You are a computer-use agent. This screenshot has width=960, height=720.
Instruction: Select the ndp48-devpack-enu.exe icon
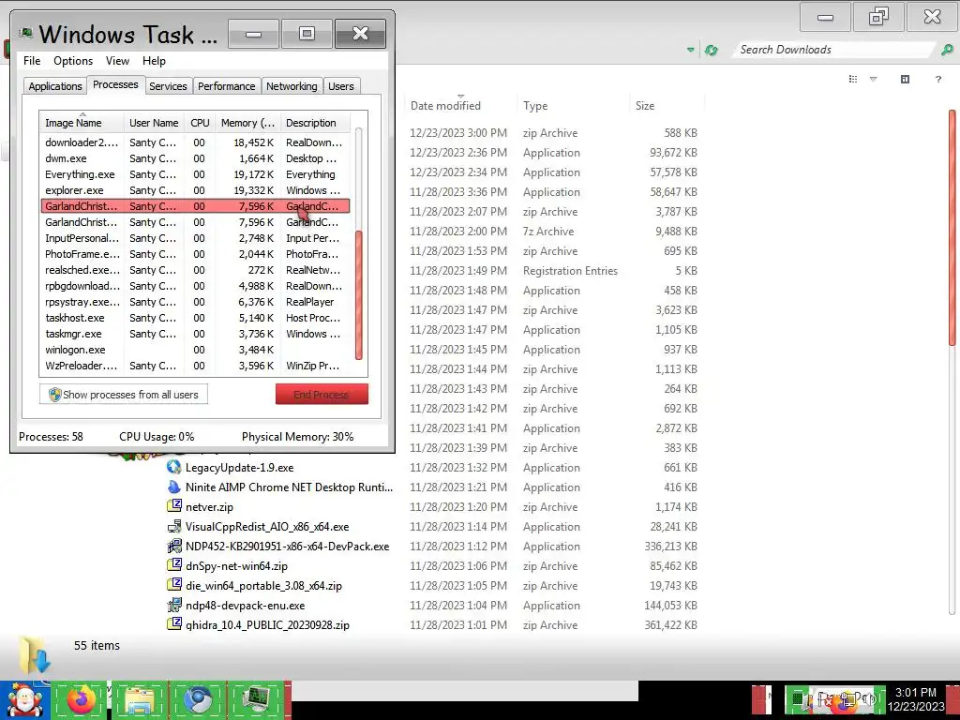(174, 605)
